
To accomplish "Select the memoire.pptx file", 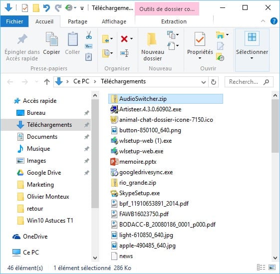I will tap(138, 162).
